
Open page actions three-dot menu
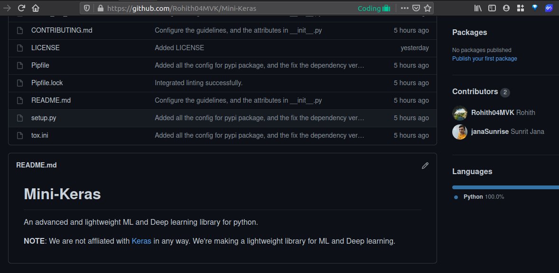(405, 8)
